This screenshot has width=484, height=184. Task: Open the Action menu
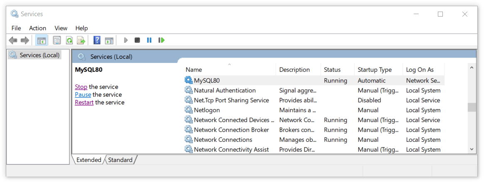(x=38, y=28)
